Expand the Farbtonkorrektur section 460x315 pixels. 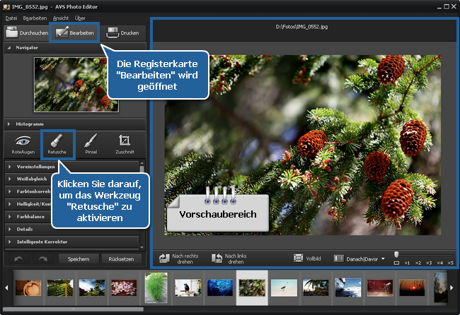pyautogui.click(x=28, y=191)
